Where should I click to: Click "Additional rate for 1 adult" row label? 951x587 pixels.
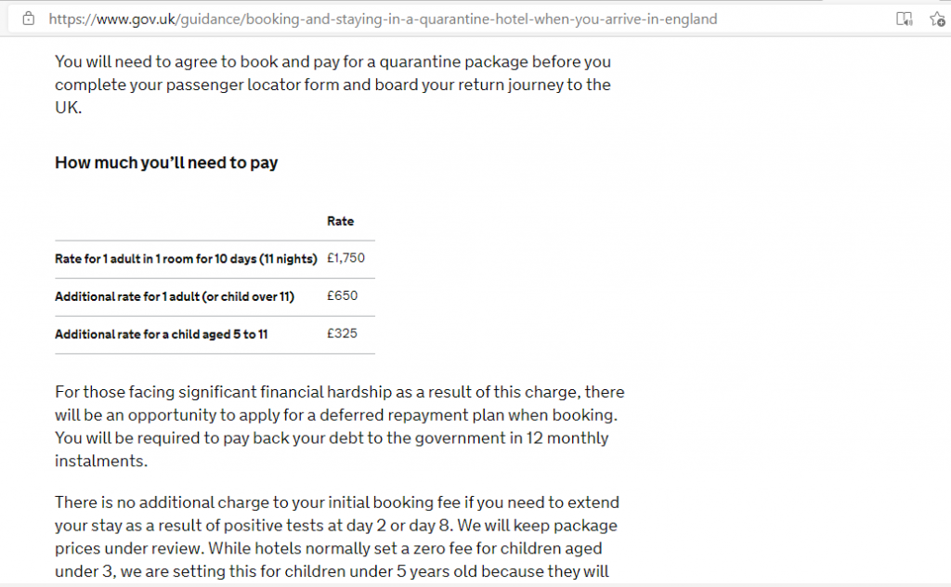coord(174,296)
